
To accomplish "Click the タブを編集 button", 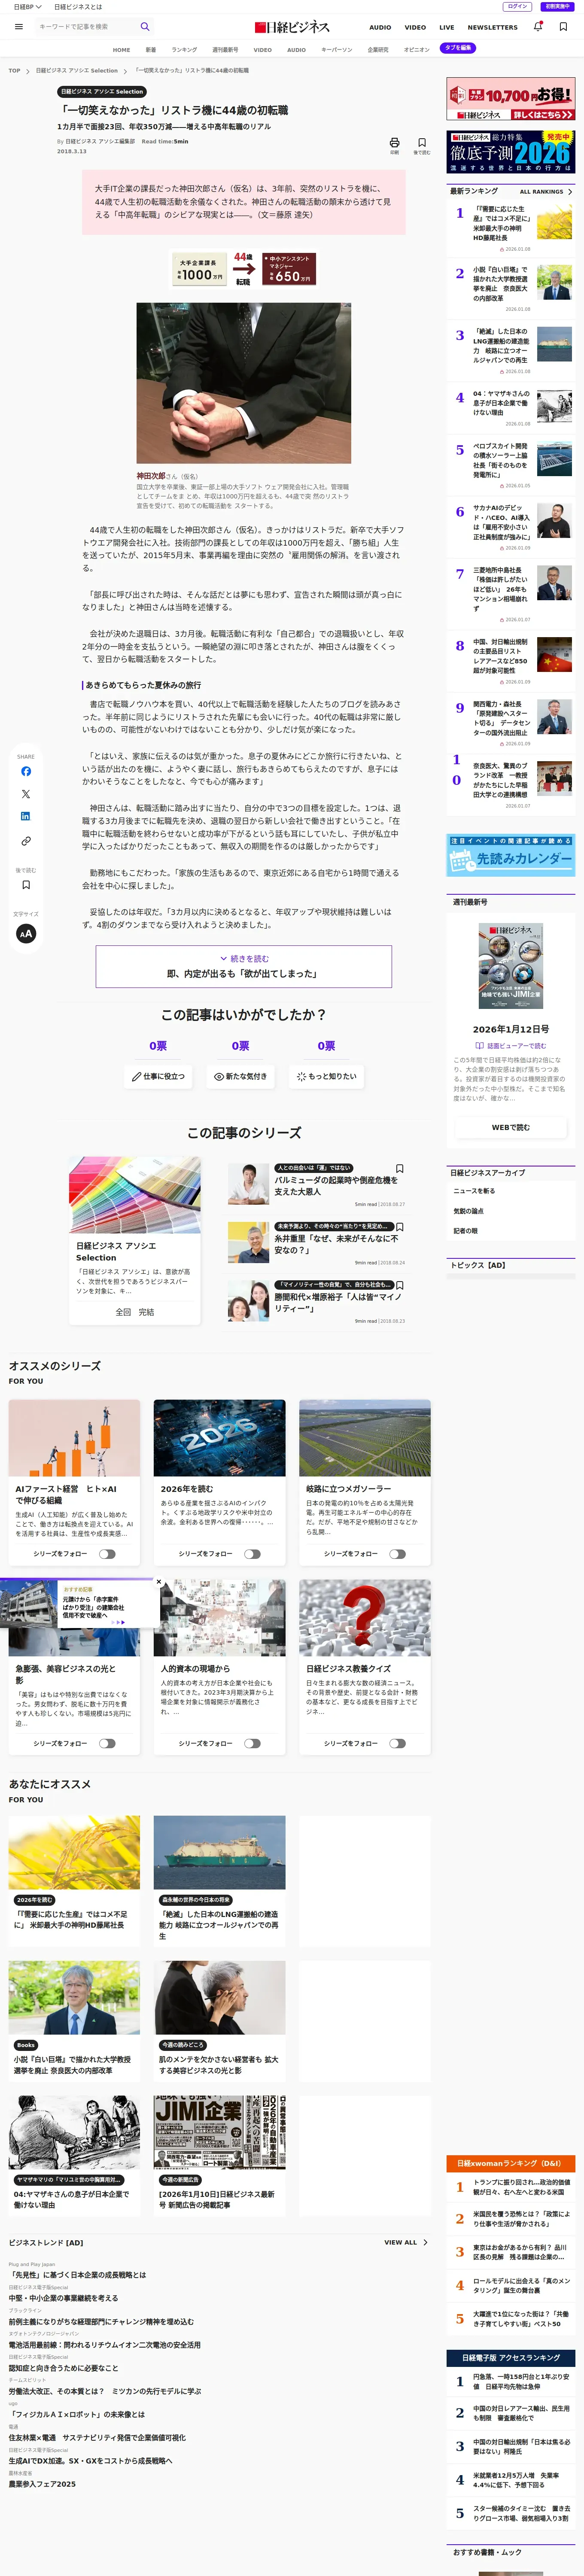I will coord(458,48).
